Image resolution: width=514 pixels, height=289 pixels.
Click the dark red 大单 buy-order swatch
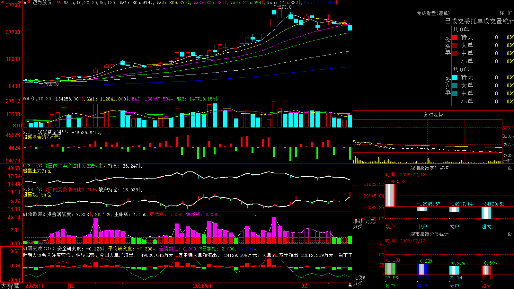pyautogui.click(x=455, y=45)
